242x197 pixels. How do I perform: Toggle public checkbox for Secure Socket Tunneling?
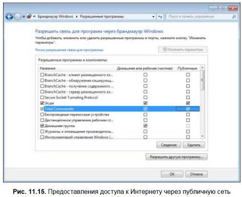[x=188, y=98]
